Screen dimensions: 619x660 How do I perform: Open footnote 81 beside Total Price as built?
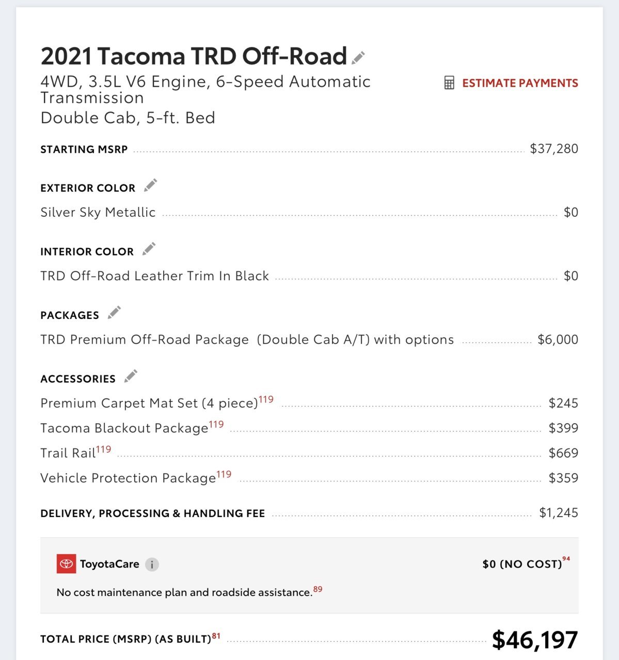(216, 636)
